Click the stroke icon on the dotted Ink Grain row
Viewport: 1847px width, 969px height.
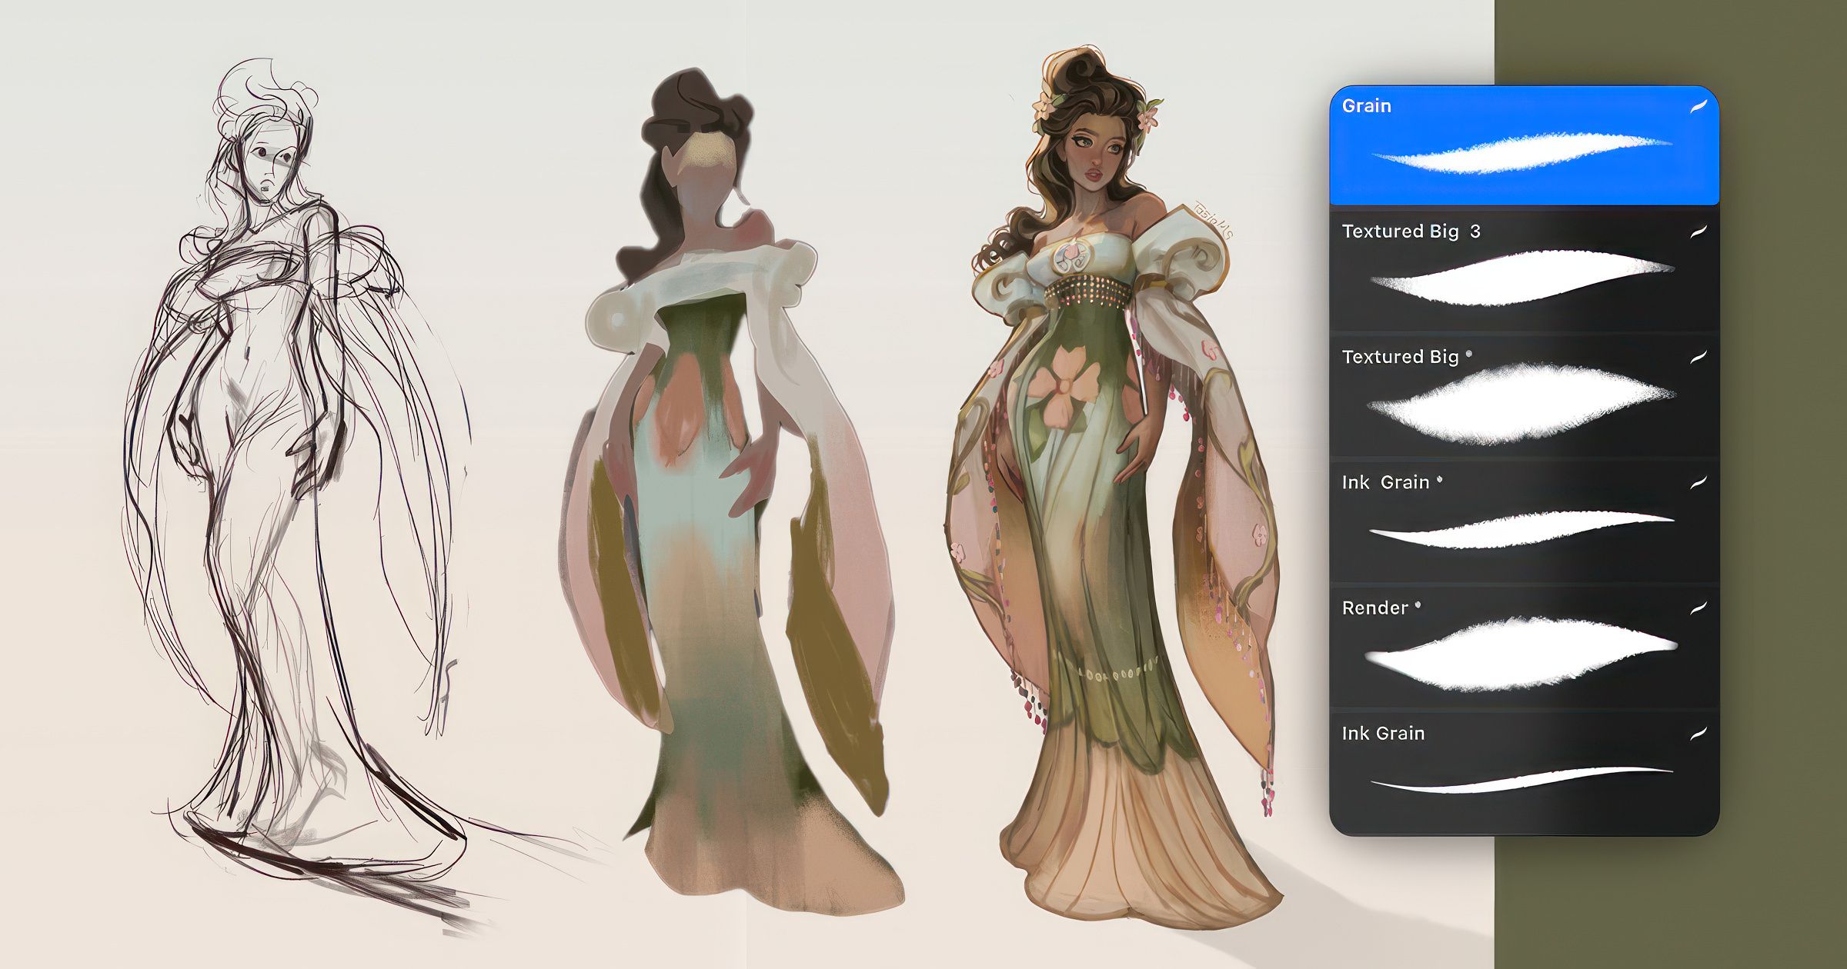click(x=1698, y=482)
